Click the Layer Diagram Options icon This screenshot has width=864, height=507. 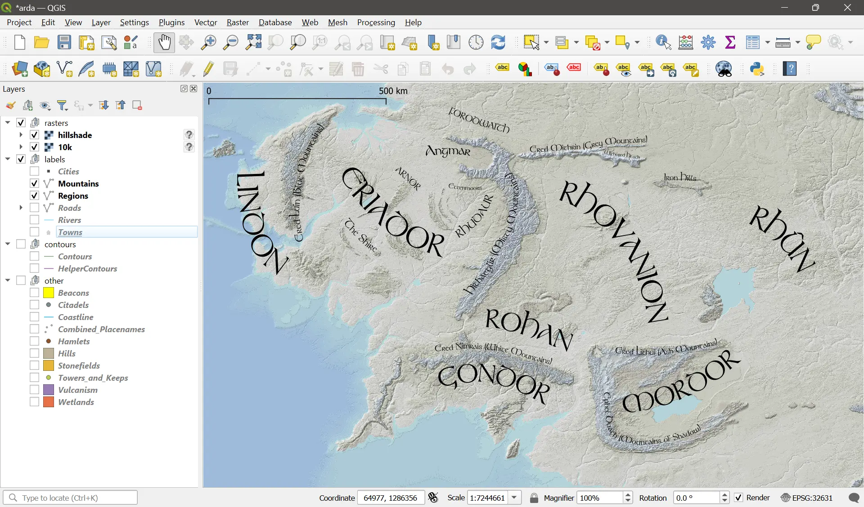(525, 69)
